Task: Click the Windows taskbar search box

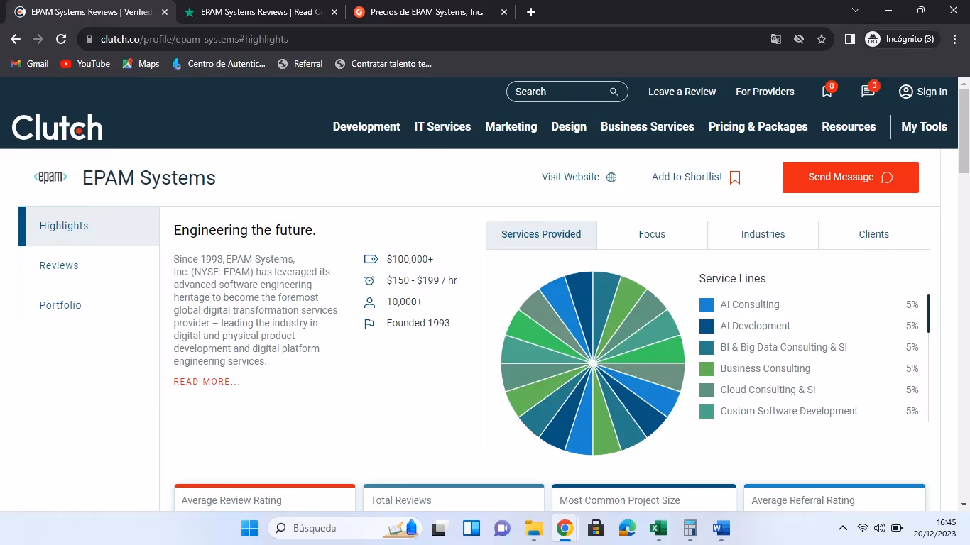Action: point(344,528)
